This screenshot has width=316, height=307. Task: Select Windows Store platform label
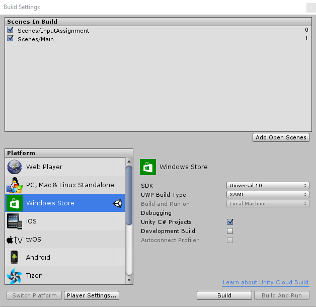(x=50, y=203)
